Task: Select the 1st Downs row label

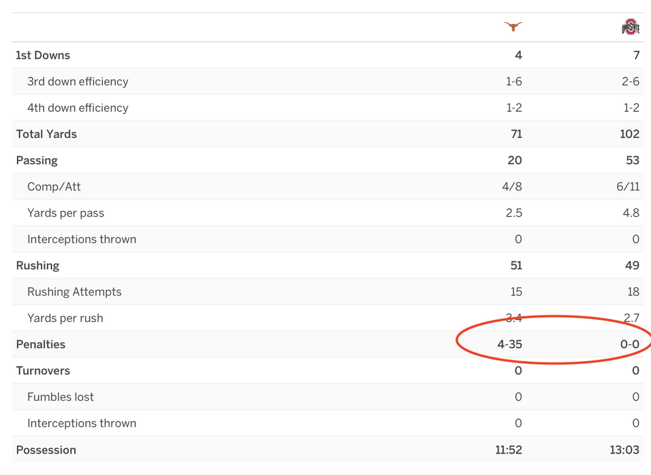Action: (x=43, y=55)
